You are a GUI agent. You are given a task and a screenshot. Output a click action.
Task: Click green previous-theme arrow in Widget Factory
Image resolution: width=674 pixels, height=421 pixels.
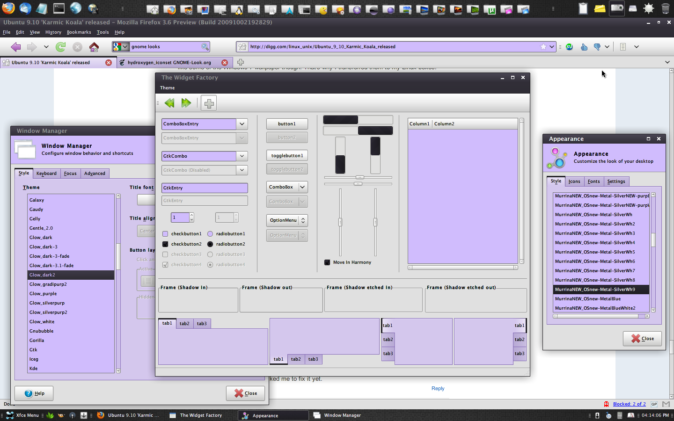click(169, 103)
